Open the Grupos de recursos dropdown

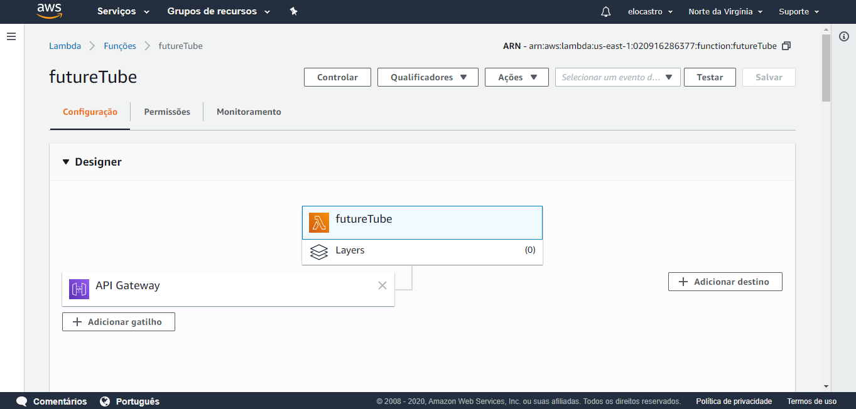(x=219, y=12)
